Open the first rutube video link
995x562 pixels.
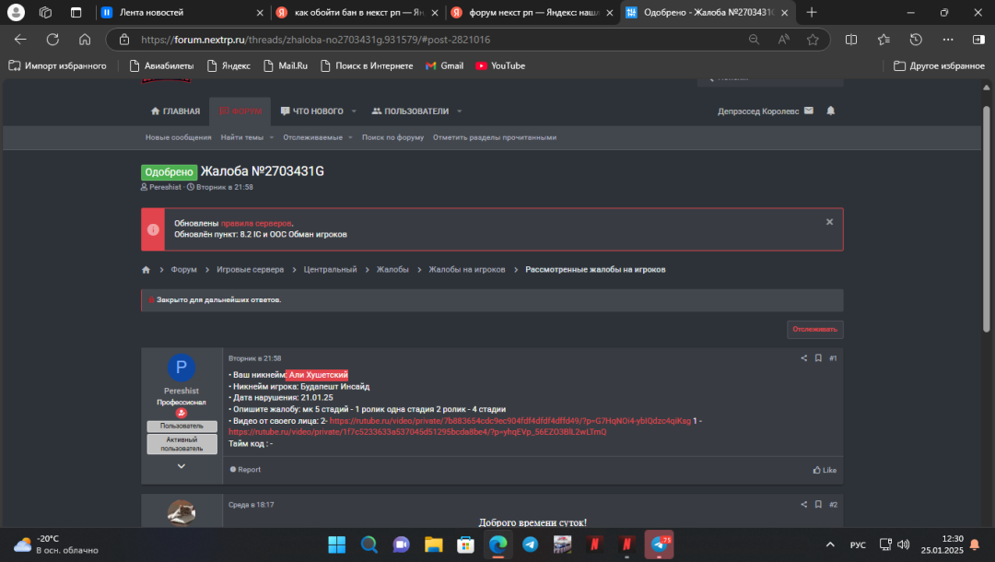pyautogui.click(x=509, y=420)
